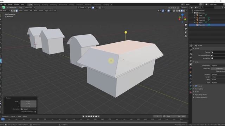The width and height of the screenshot is (225, 126).
Task: Click blue Z axis on navigation gizmo
Action: [x=182, y=15]
